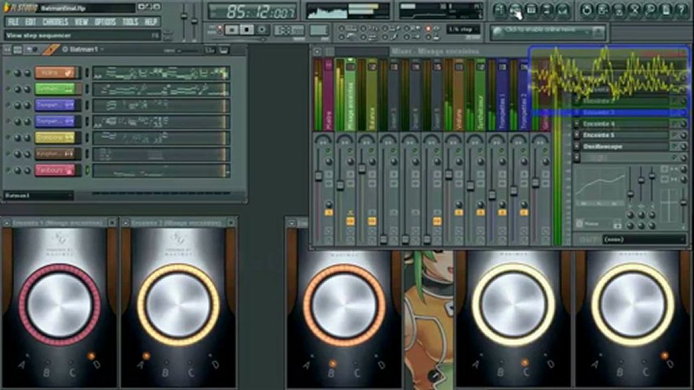Click the online news panel

click(x=548, y=32)
